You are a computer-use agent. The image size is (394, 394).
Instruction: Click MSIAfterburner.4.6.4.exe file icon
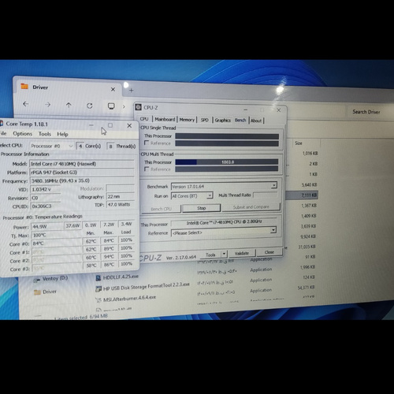[98, 300]
